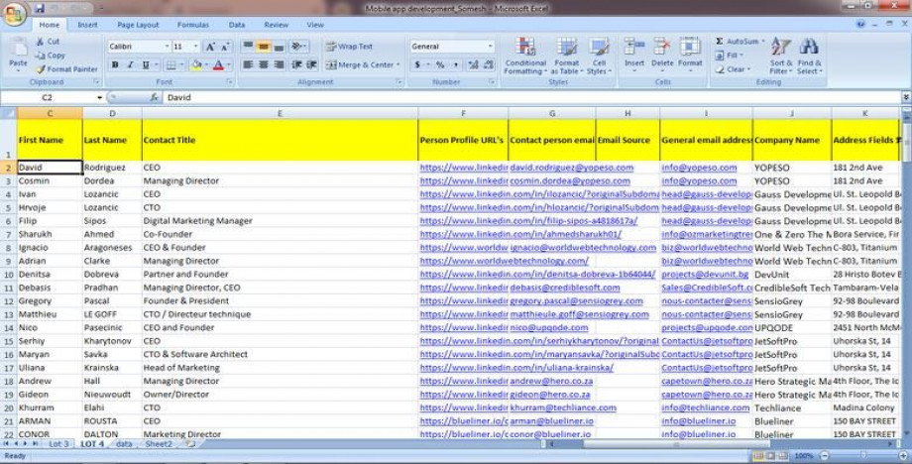Image resolution: width=912 pixels, height=464 pixels.
Task: Click the Delete cells icon
Action: coord(661,57)
